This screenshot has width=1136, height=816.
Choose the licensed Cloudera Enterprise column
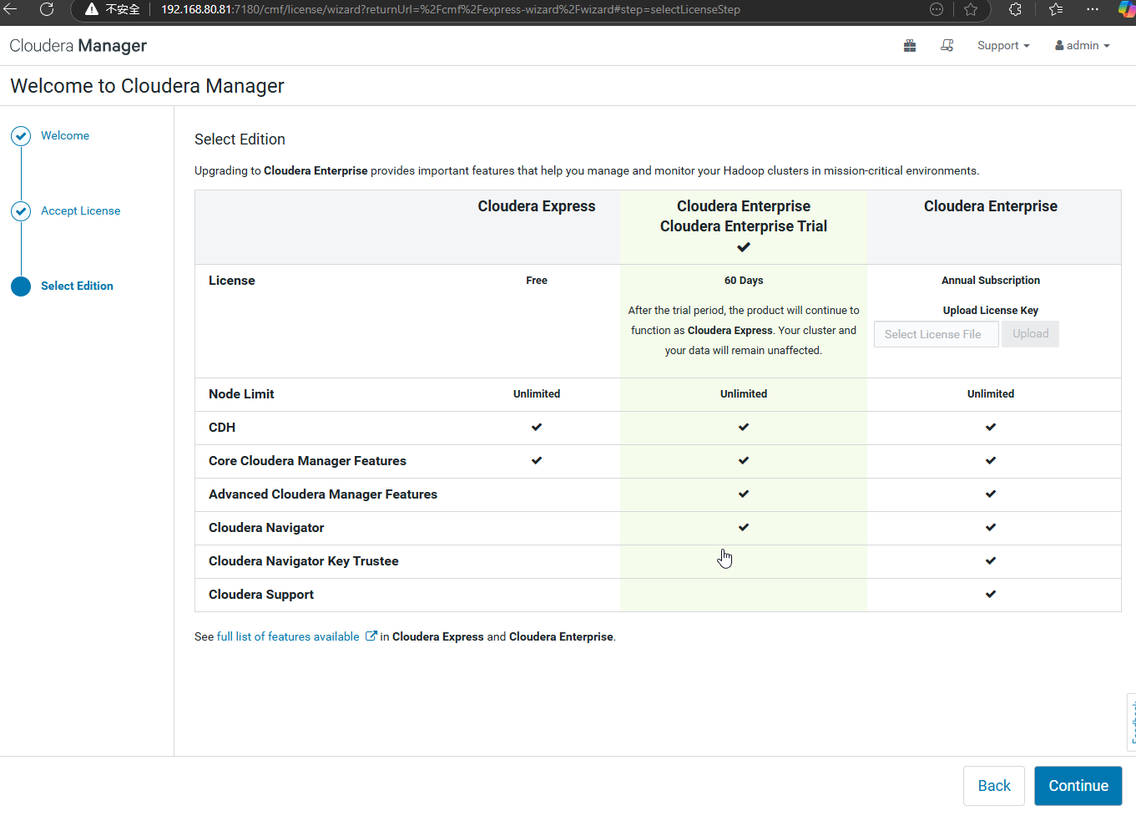tap(991, 206)
